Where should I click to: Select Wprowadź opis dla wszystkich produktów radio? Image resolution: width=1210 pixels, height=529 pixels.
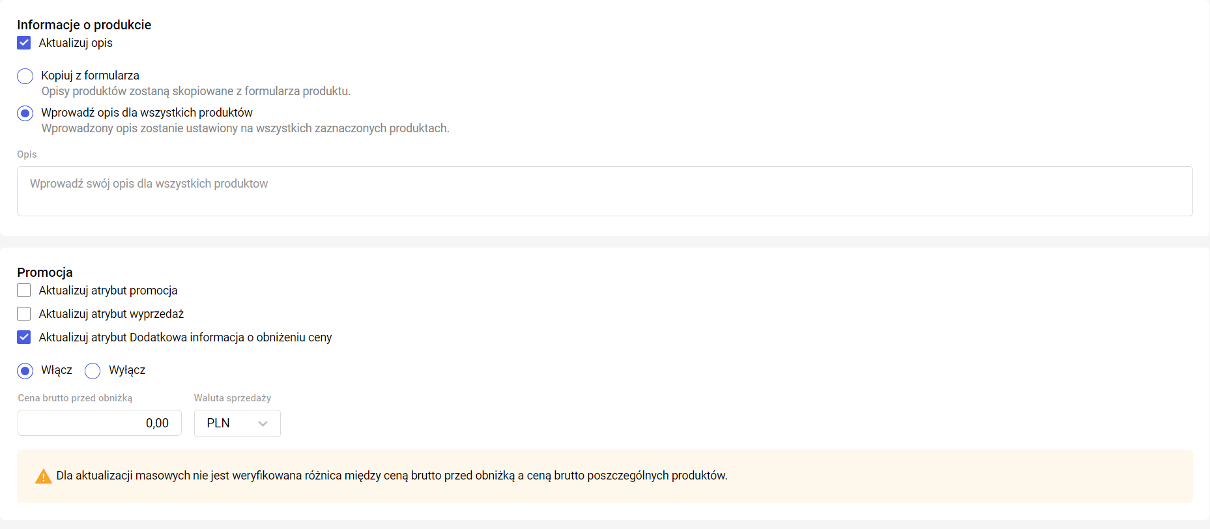(25, 113)
